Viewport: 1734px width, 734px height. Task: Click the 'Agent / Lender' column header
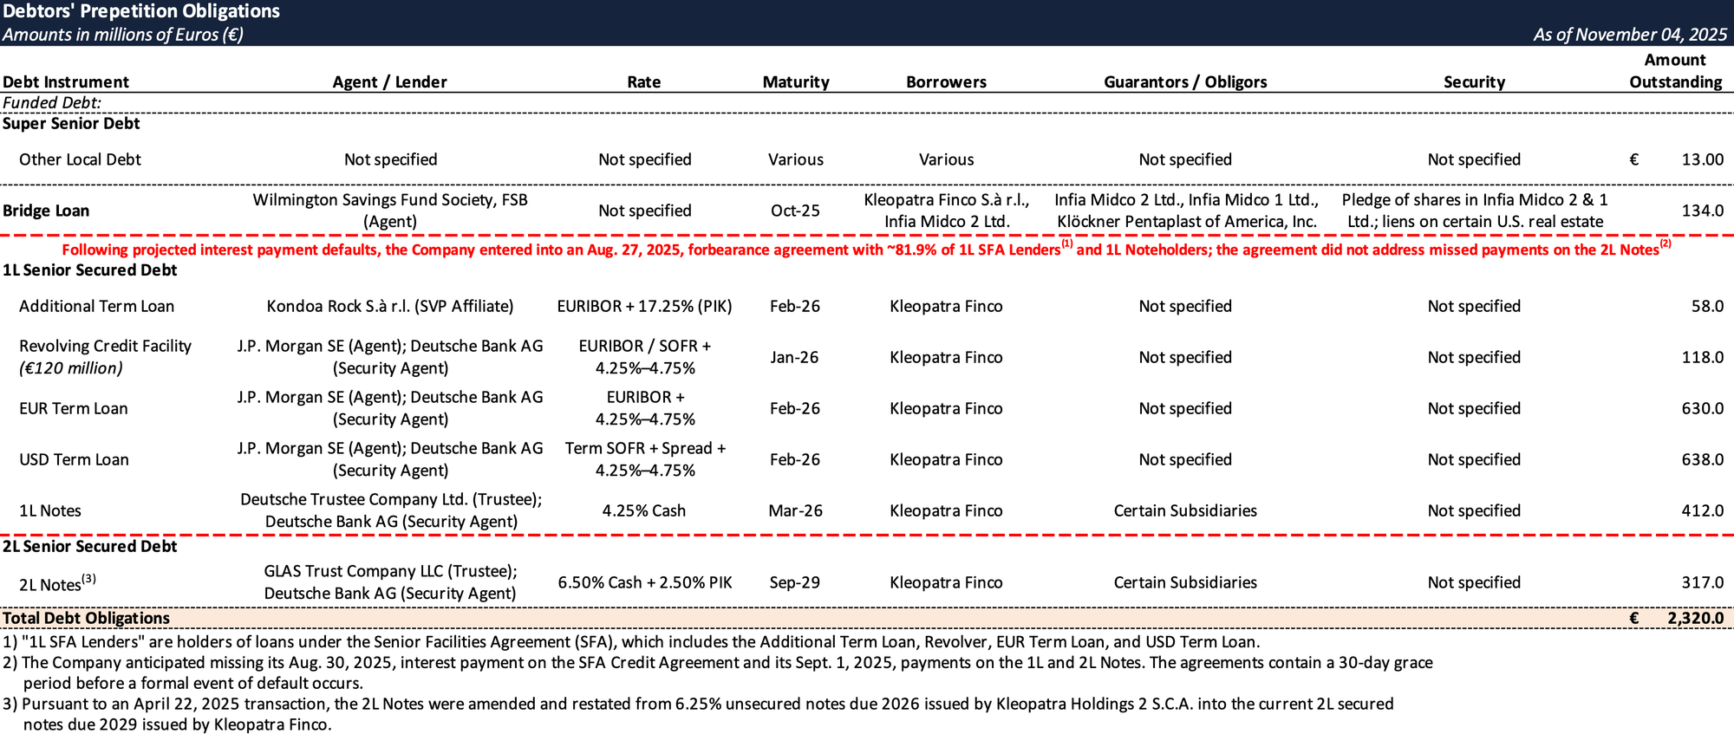tap(389, 81)
